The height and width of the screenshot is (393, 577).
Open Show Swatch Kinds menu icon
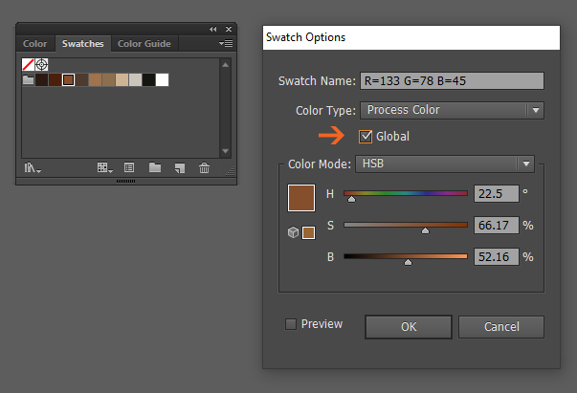(104, 168)
